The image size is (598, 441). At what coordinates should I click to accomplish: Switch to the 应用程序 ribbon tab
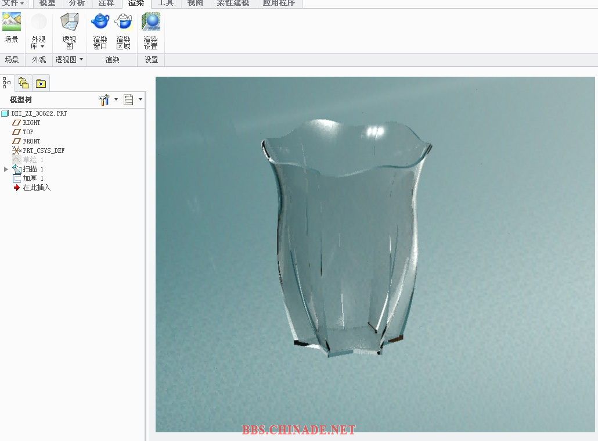coord(279,3)
